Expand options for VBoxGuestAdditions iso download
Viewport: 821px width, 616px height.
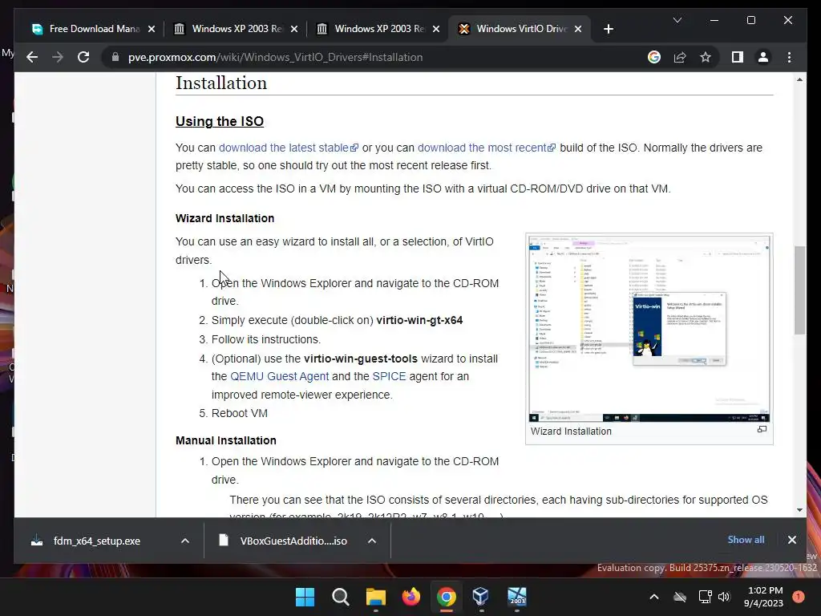372,541
